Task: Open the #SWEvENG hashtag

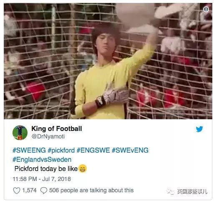Action: 130,150
